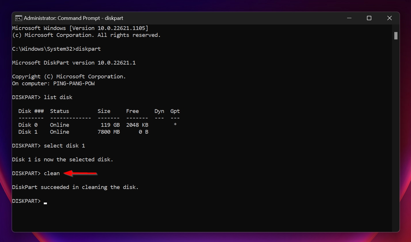
Task: Close the Command Prompt window
Action: (x=389, y=18)
